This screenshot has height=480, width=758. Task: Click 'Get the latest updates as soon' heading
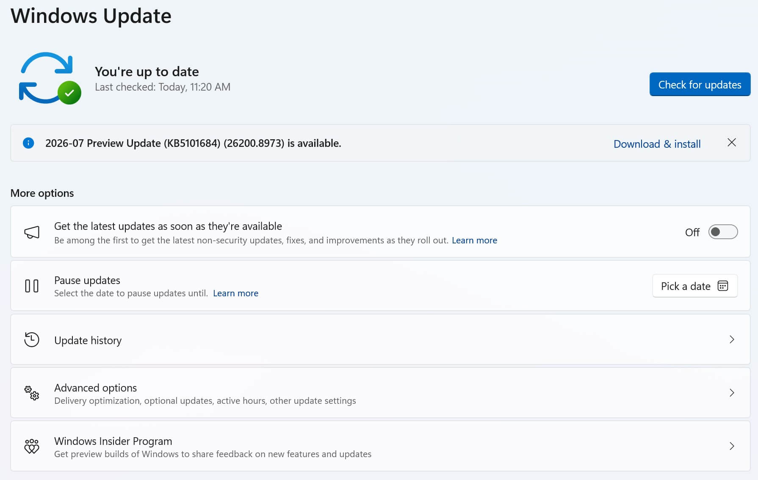pos(168,226)
